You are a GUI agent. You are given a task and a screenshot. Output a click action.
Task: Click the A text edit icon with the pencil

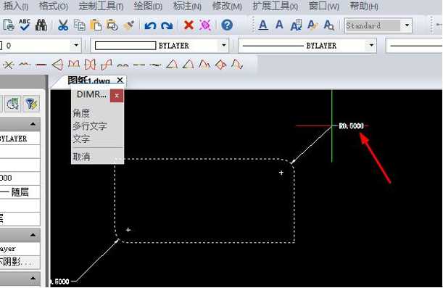(312, 25)
